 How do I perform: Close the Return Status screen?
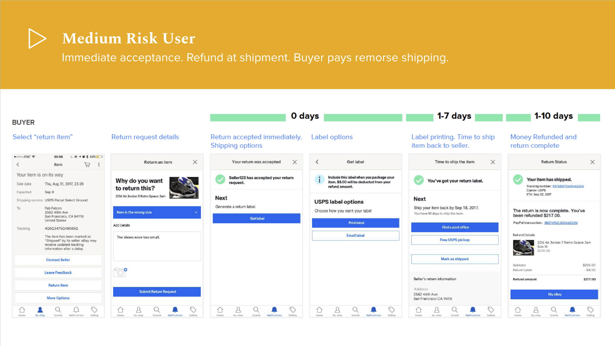click(592, 162)
